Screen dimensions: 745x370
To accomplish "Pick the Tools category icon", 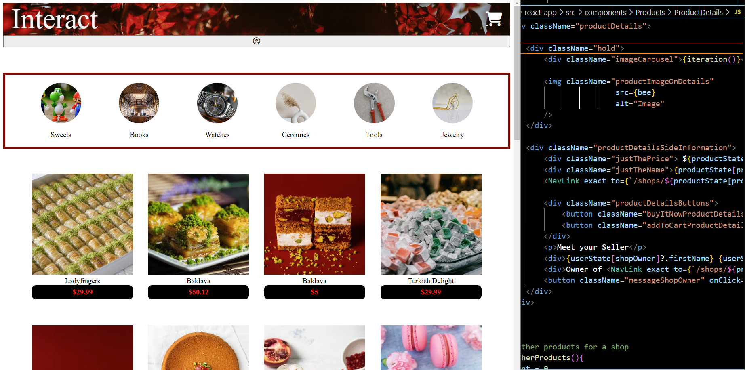I will click(374, 103).
